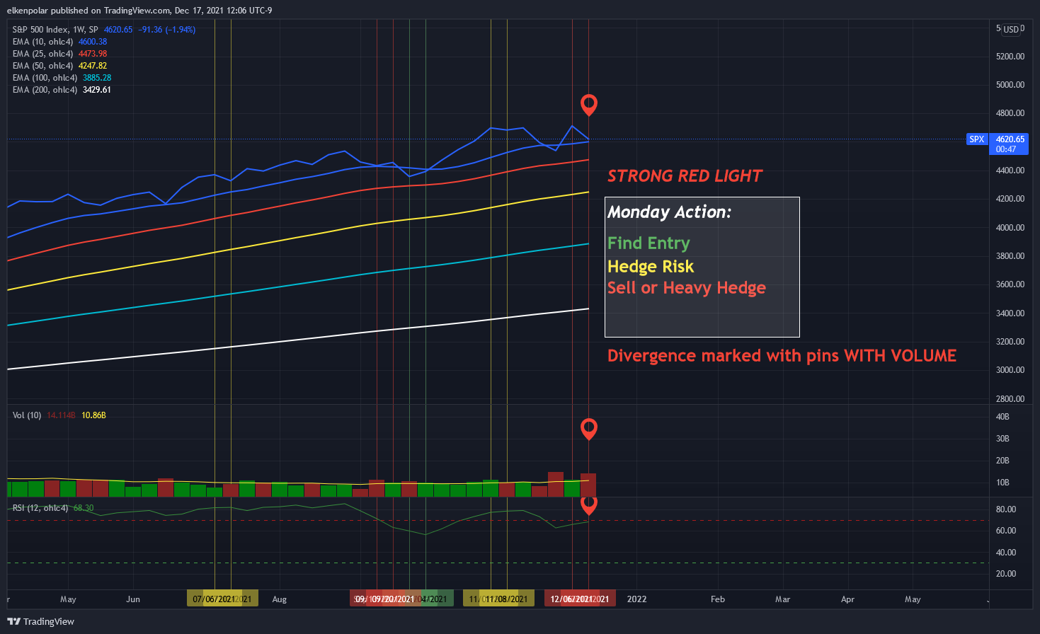Click the 40B volume axis value
1040x634 pixels.
[1002, 417]
